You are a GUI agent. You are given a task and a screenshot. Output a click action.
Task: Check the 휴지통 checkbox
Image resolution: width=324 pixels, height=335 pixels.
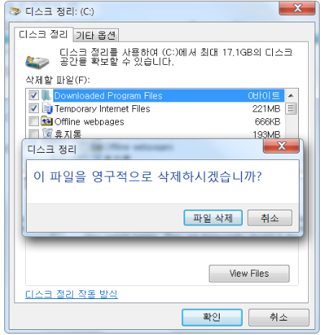pos(34,134)
